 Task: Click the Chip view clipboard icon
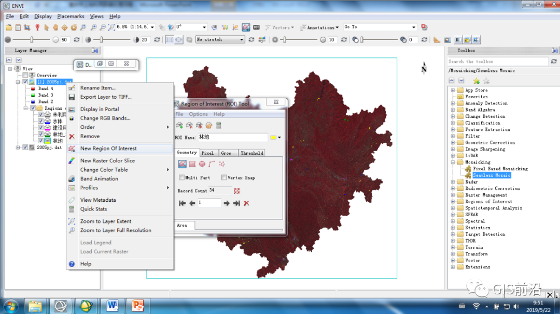18,27
